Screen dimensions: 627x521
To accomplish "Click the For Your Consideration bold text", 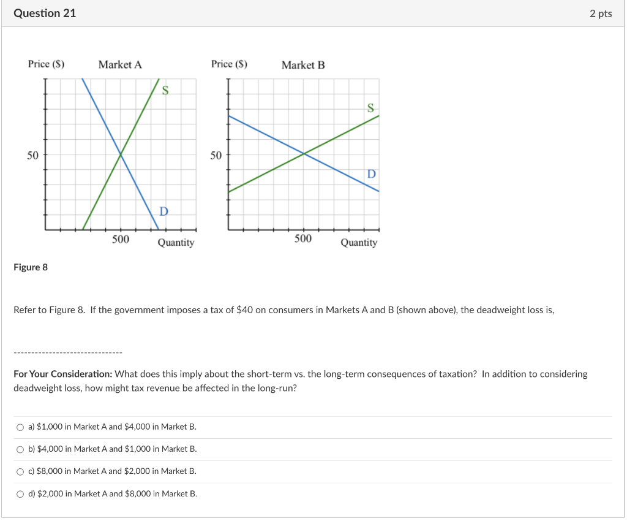I will tap(62, 374).
